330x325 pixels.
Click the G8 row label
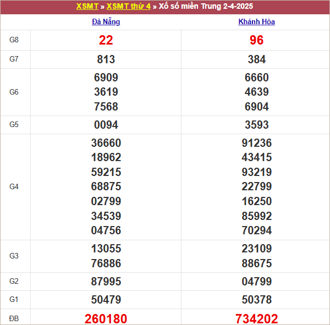(14, 40)
